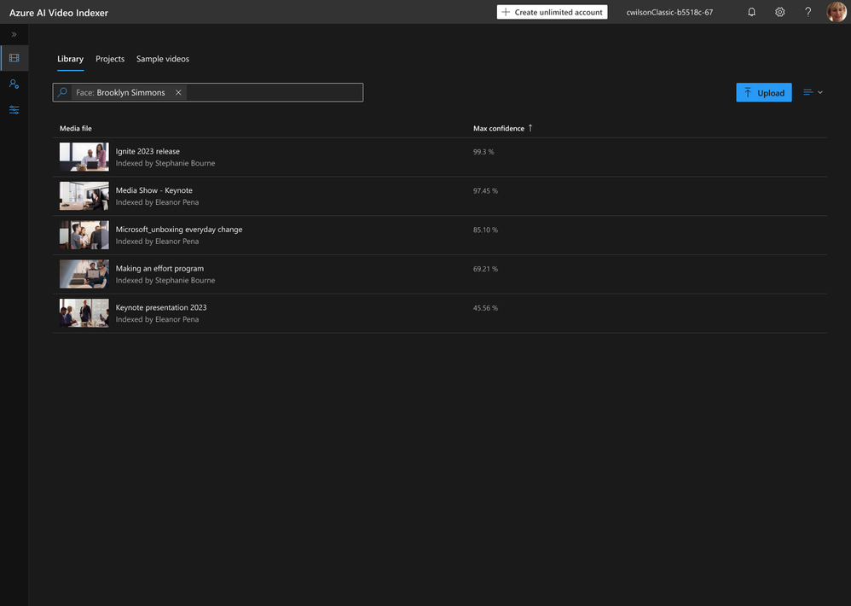The width and height of the screenshot is (851, 606).
Task: Focus the library search field
Action: [208, 92]
